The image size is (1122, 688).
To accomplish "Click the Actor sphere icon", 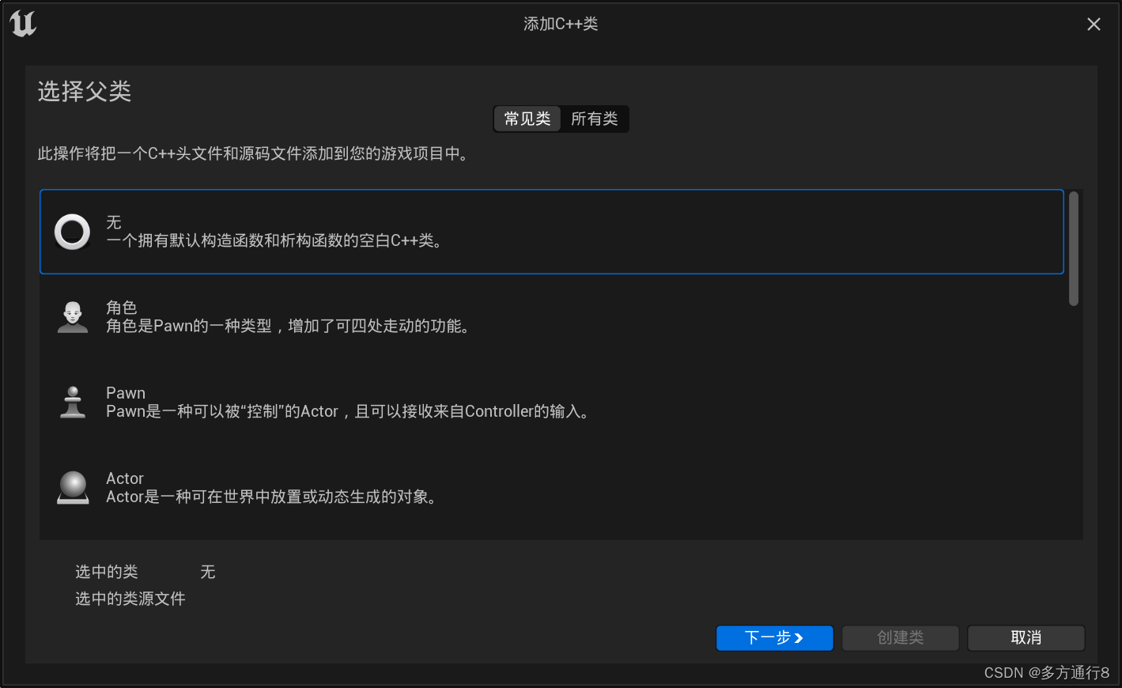I will 72,488.
